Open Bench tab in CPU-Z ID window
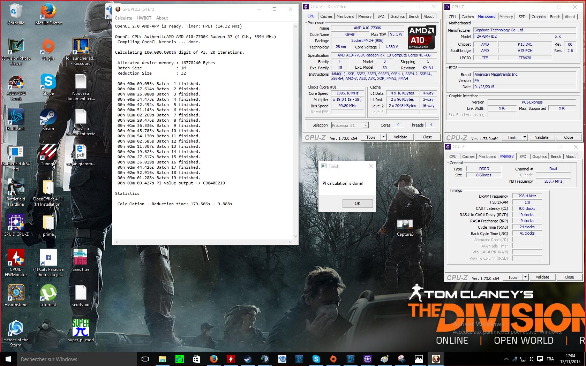 [414, 16]
